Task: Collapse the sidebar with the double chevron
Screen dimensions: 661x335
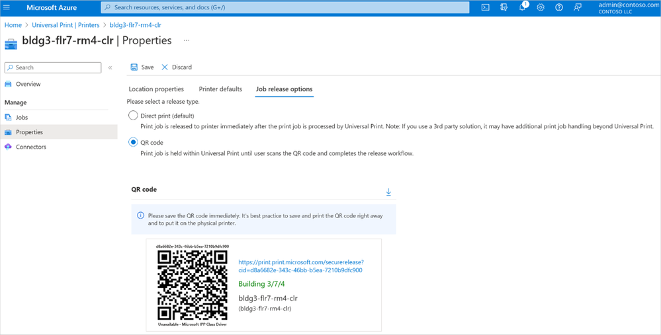Action: click(110, 67)
